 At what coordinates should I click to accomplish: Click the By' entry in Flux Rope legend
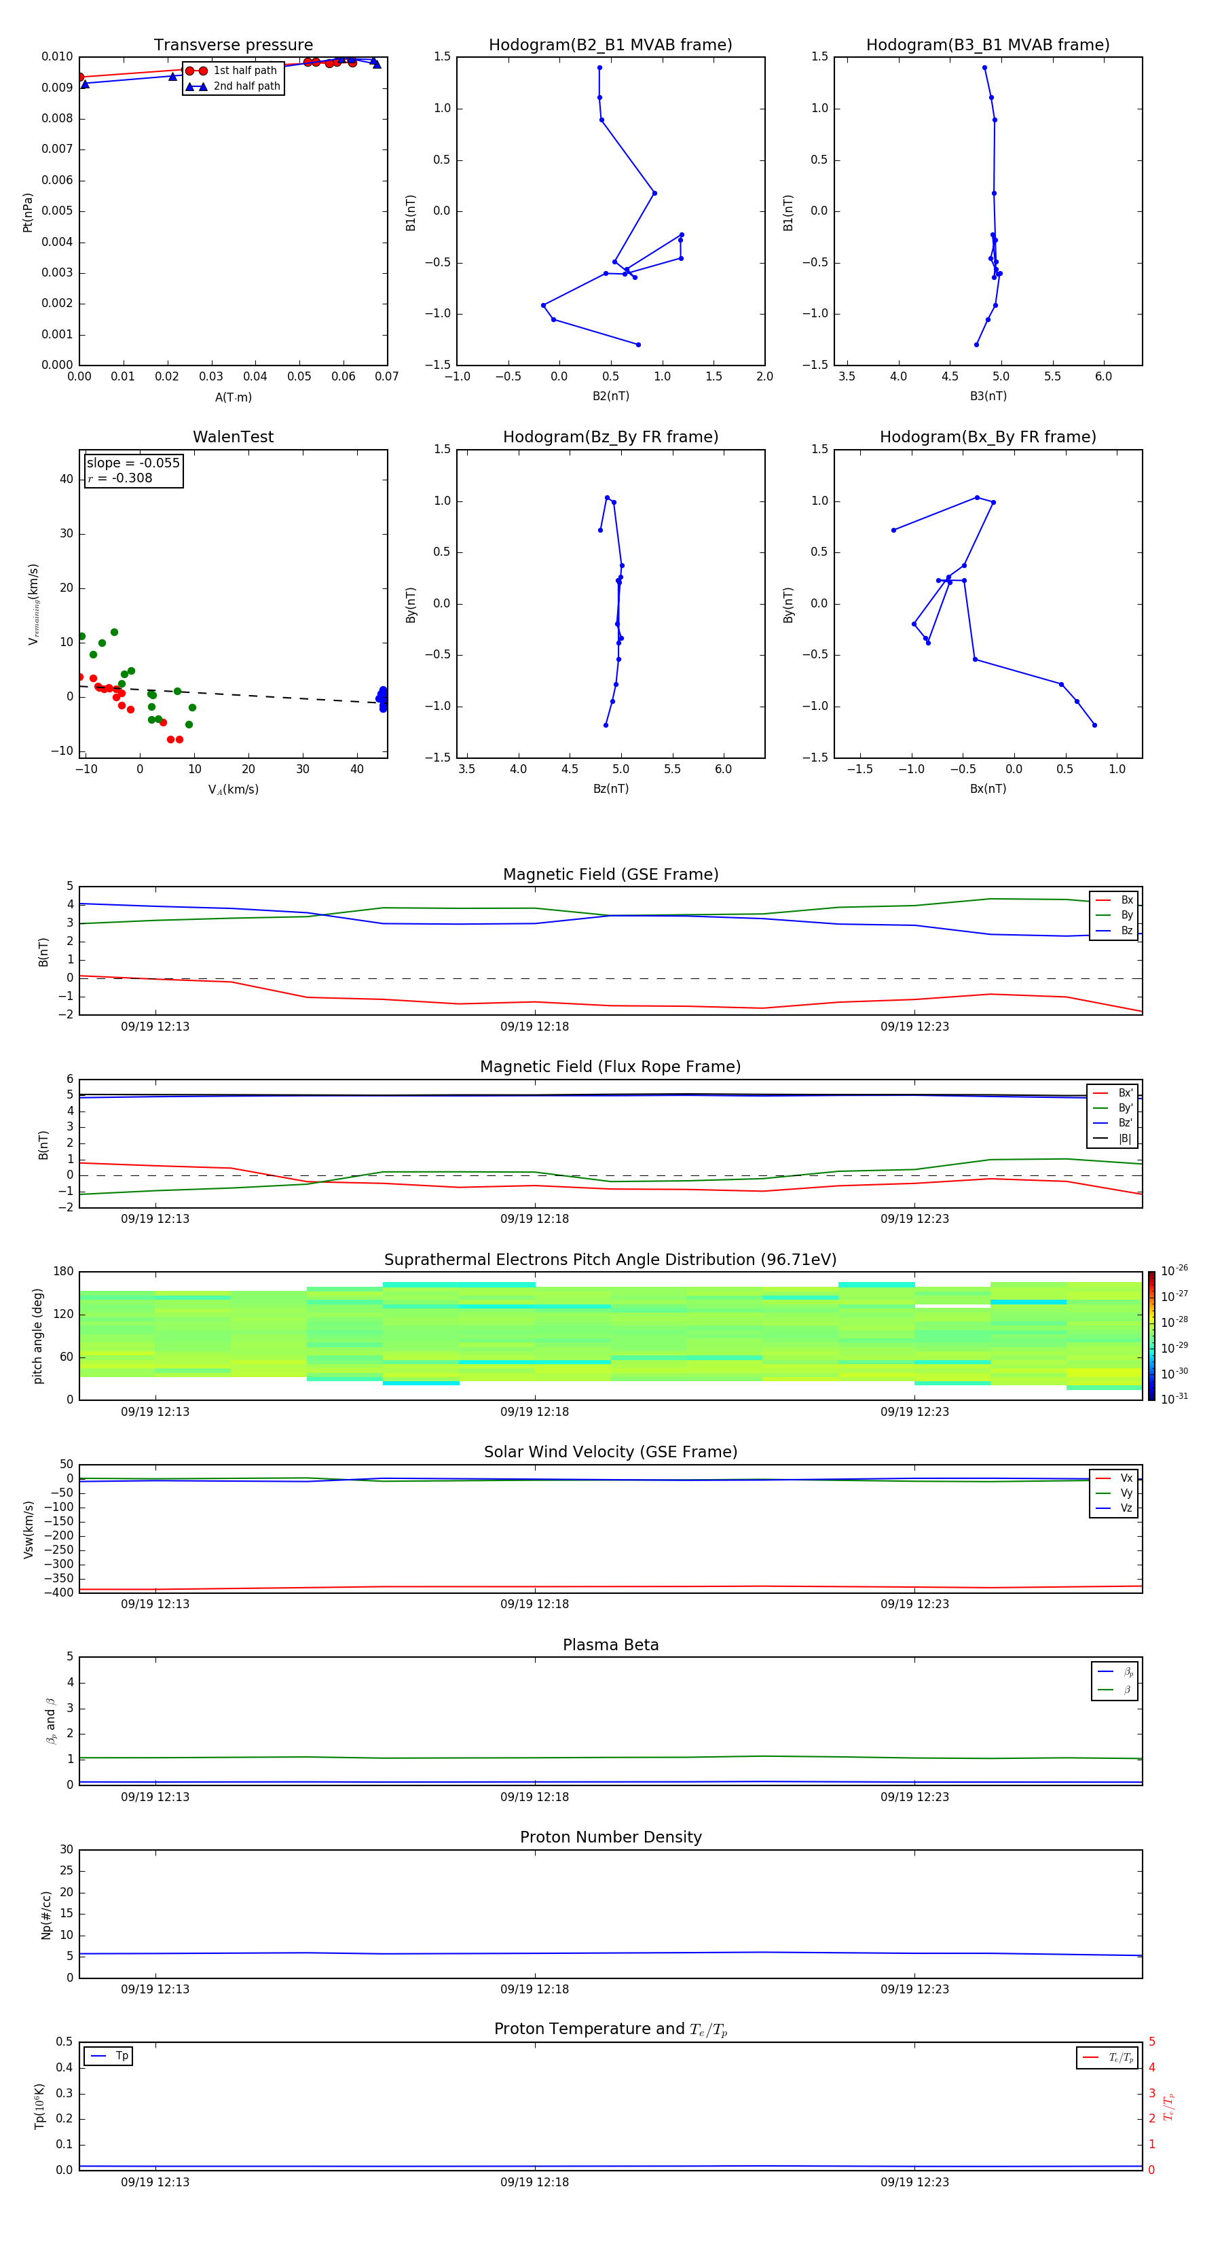(1113, 1108)
